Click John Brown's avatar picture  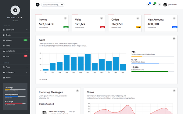point(165,5)
